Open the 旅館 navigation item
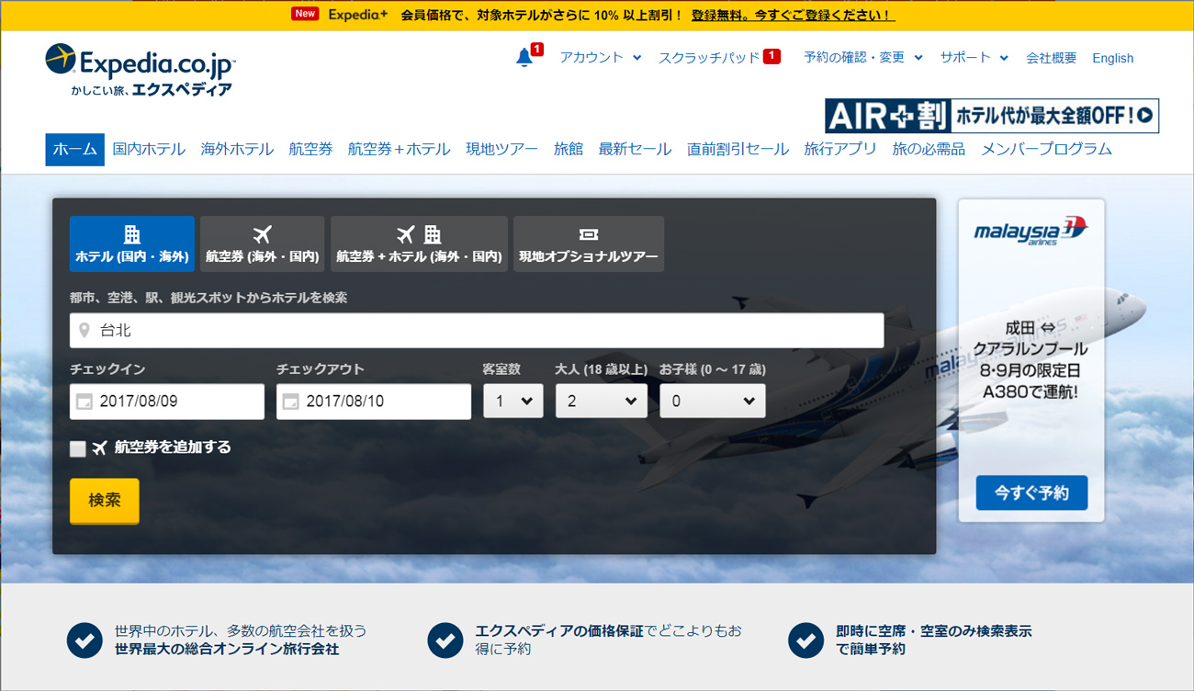The height and width of the screenshot is (691, 1194). [569, 149]
